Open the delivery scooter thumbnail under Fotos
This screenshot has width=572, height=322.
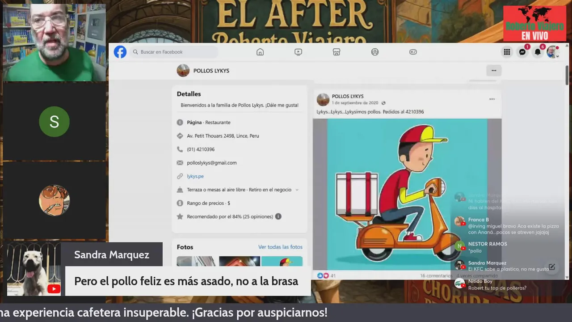(x=282, y=261)
